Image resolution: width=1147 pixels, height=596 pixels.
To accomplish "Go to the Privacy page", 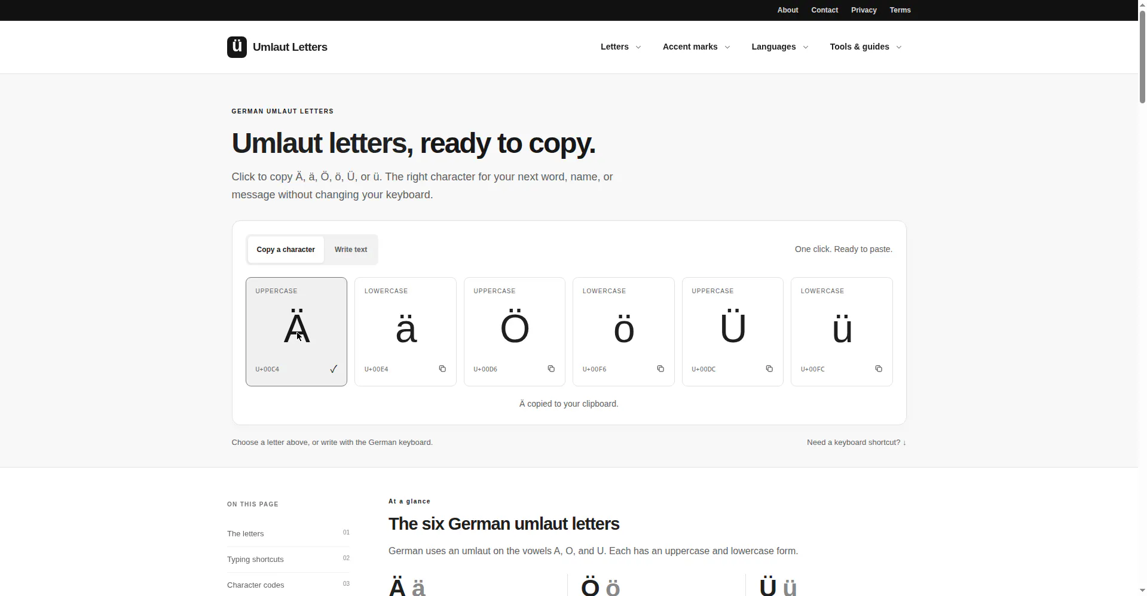I will (864, 10).
